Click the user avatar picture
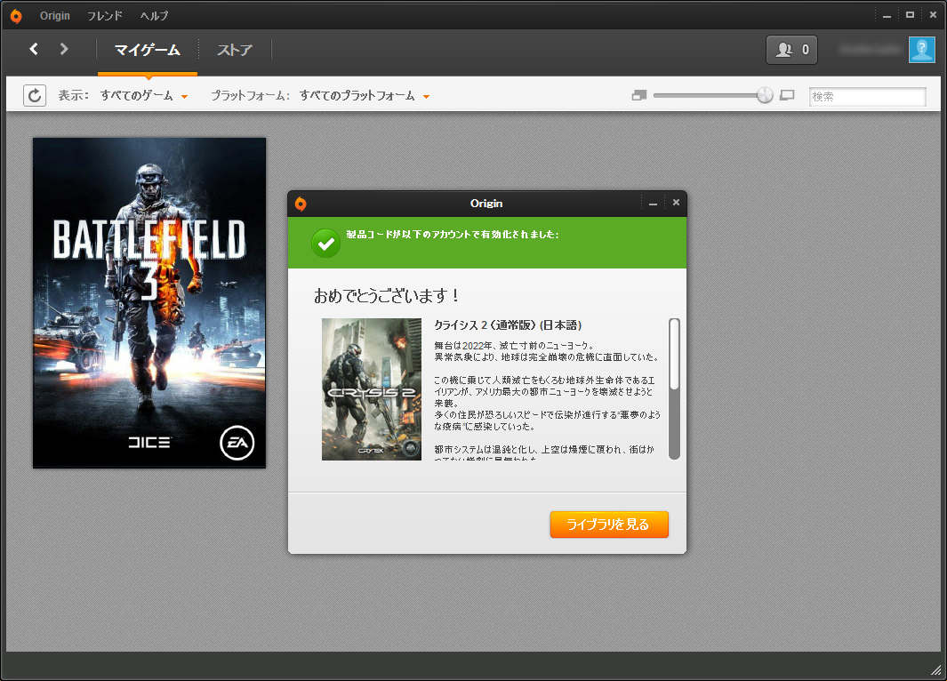This screenshot has width=947, height=681. point(921,50)
